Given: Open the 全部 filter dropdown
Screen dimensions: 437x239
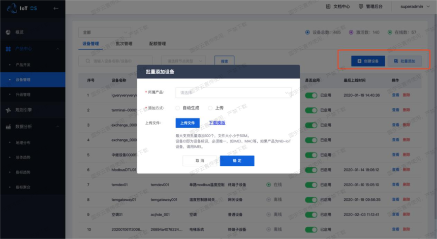Looking at the screenshot, I should coord(105,33).
